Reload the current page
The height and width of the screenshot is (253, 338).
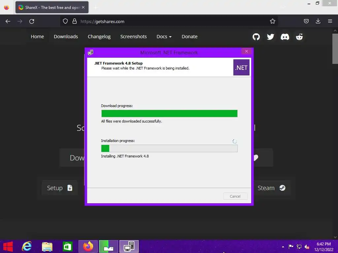click(x=32, y=21)
